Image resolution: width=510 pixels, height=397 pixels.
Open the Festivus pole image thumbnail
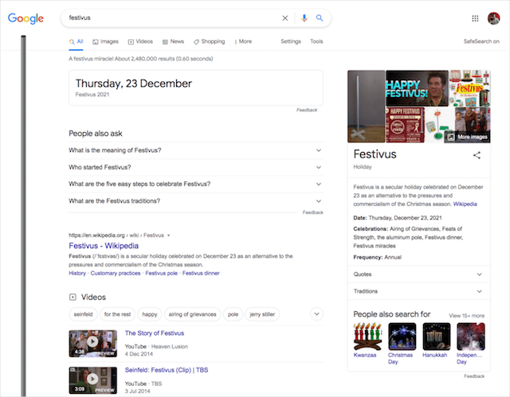point(367,107)
